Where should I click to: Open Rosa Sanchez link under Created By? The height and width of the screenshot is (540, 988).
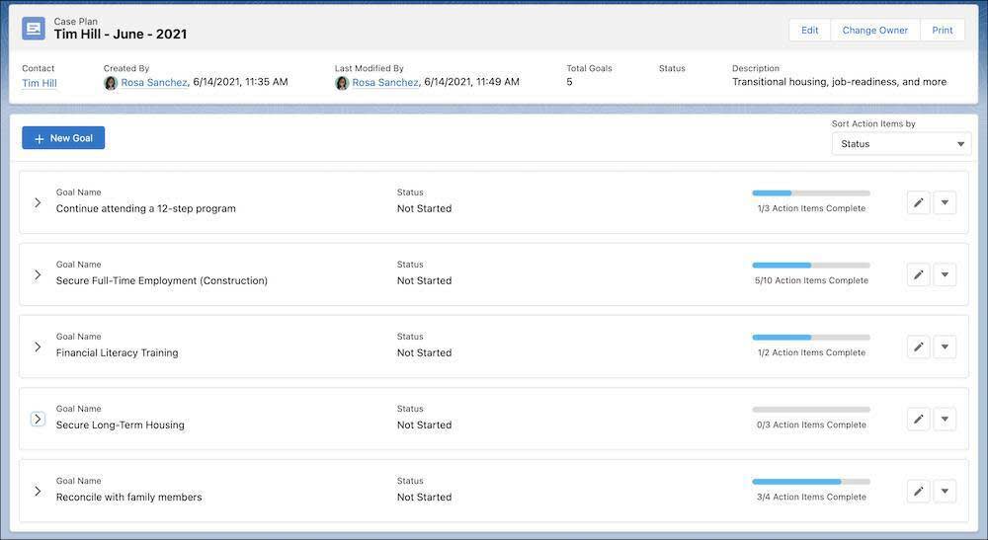coord(154,83)
